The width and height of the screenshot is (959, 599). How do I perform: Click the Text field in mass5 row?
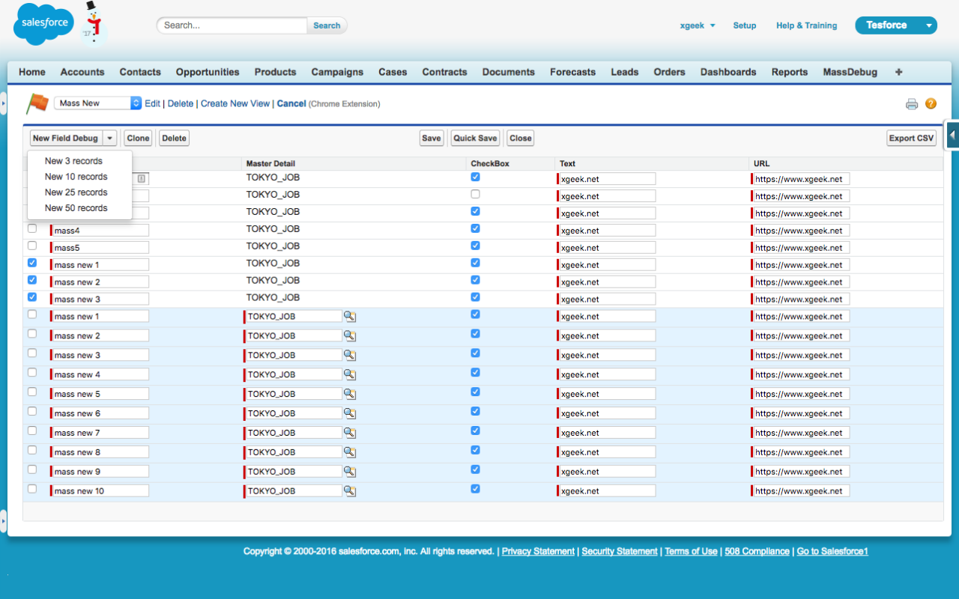(x=606, y=248)
